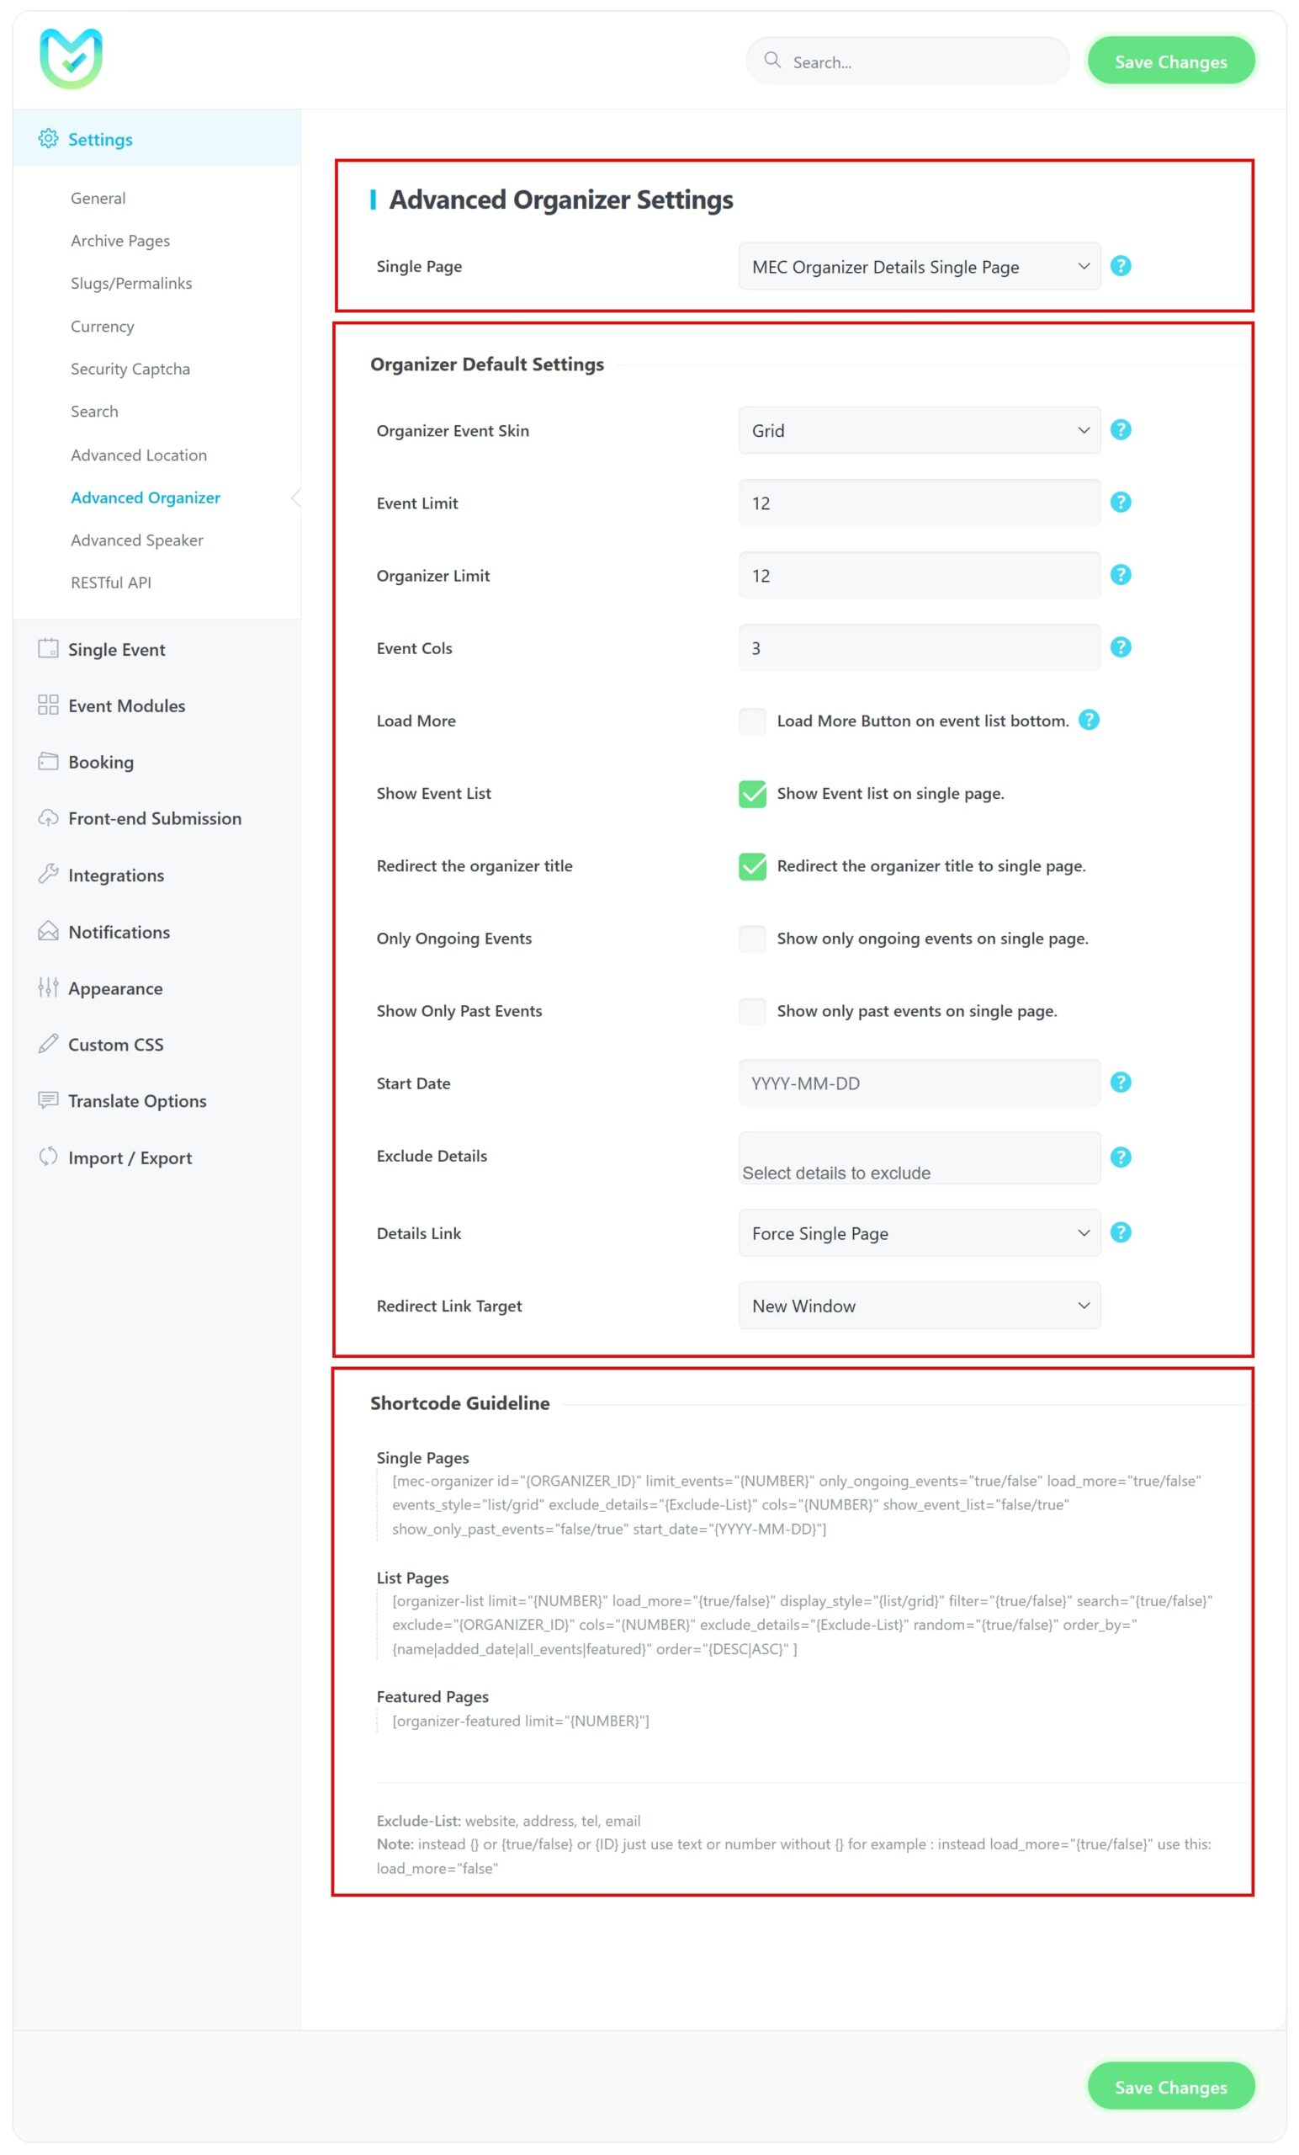Viewport: 1299px width, 2155px height.
Task: Enable Show only ongoing events checkbox
Action: point(752,939)
